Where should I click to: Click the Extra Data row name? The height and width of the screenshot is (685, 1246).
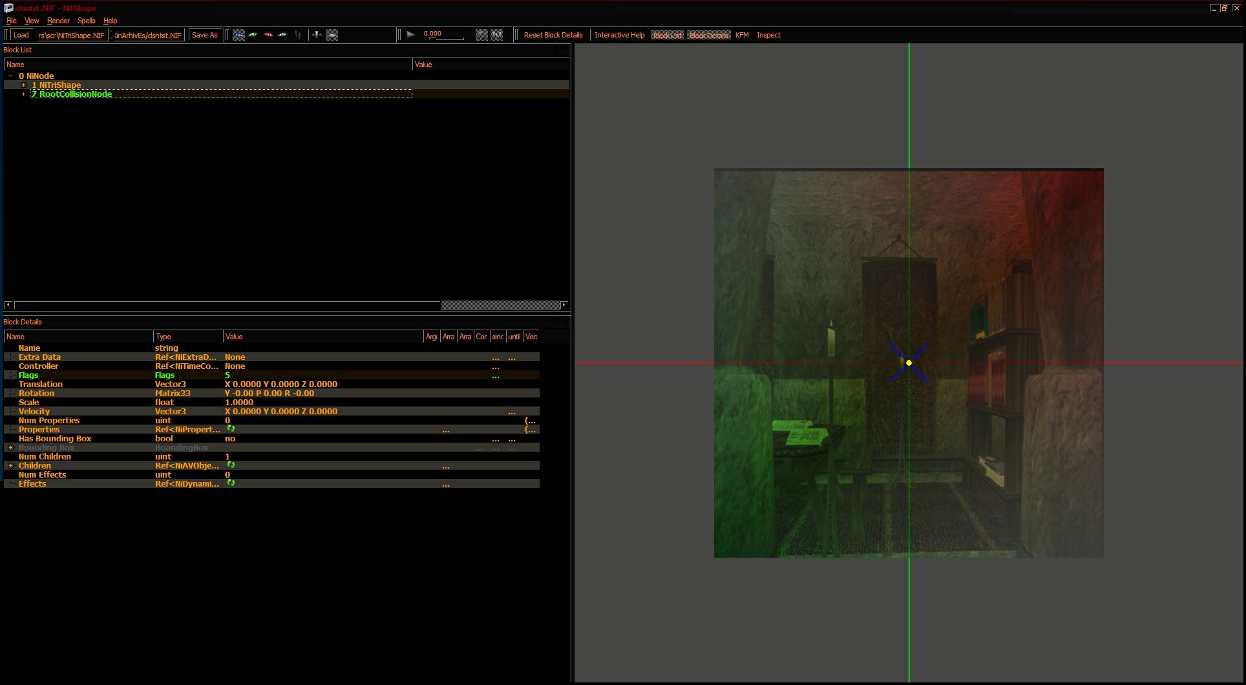click(x=39, y=357)
